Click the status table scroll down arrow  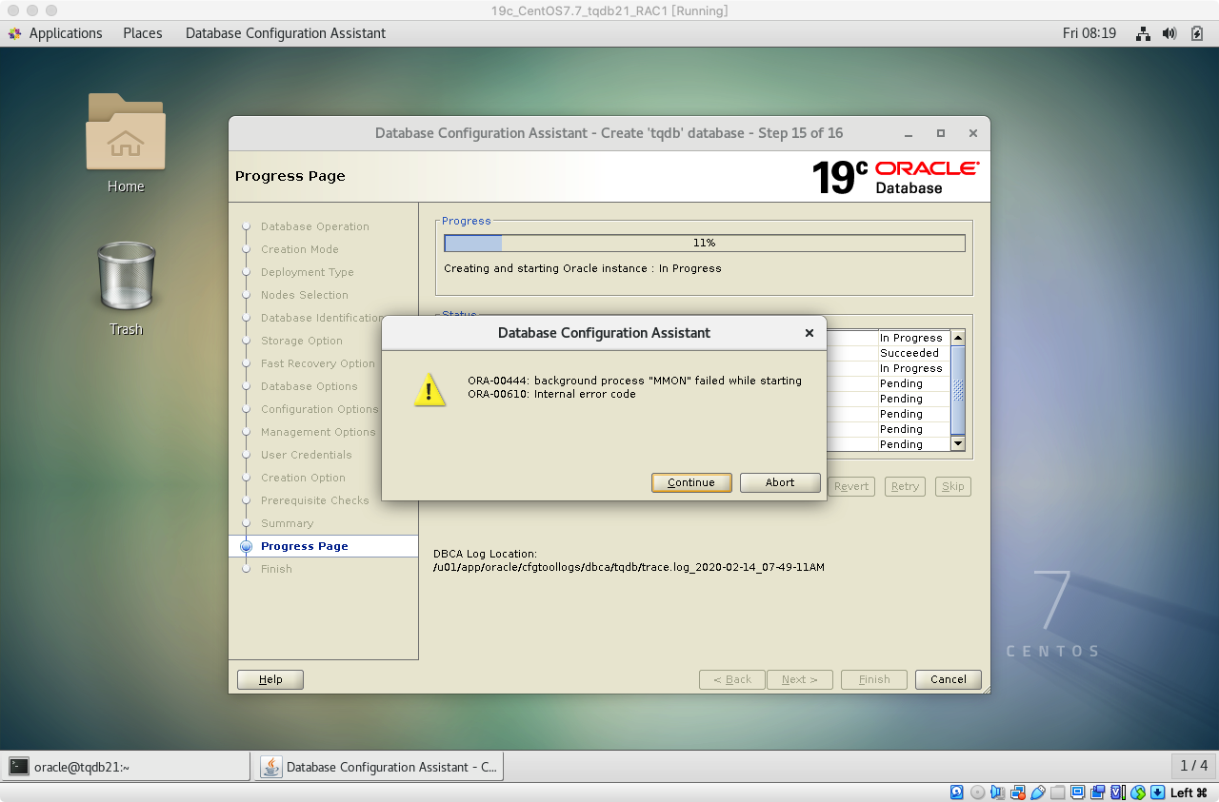958,443
